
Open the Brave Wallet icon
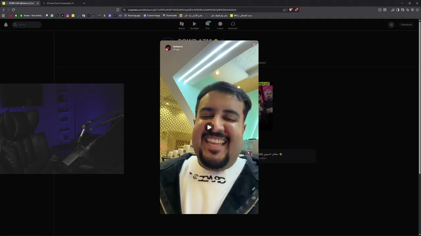coord(403,10)
